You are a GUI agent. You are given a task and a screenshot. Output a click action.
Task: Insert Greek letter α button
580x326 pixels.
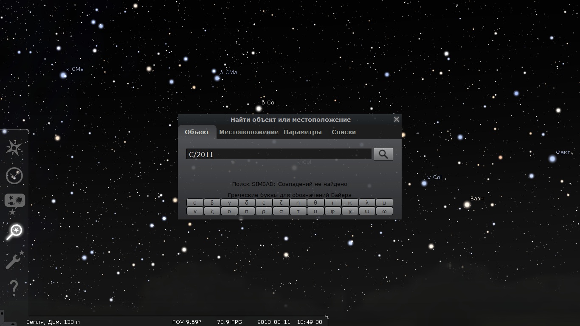click(x=195, y=202)
